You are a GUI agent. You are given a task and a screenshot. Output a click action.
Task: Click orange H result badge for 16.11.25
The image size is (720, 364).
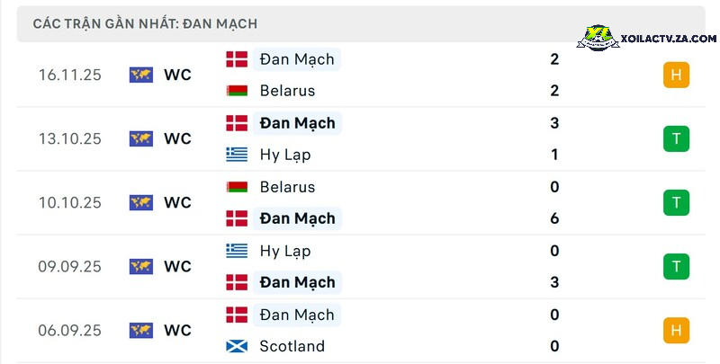coord(676,75)
